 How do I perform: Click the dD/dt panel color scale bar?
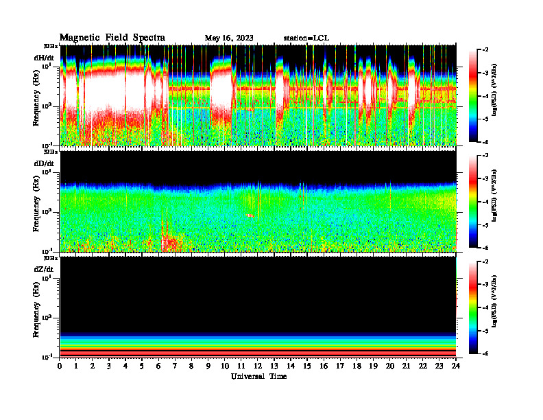(x=473, y=202)
